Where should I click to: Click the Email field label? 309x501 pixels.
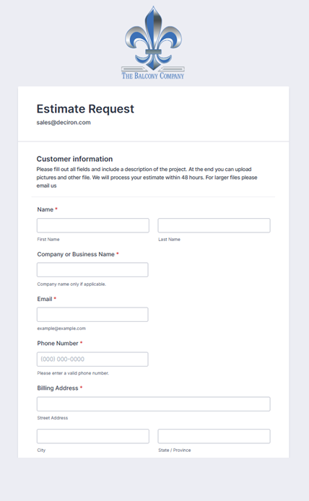(x=45, y=299)
